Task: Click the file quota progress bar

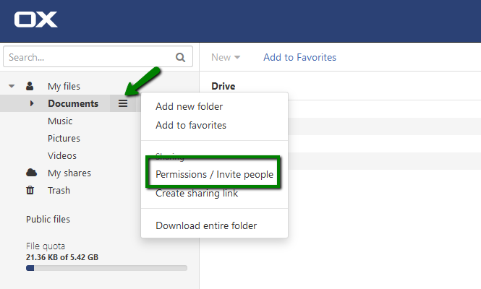Action: pyautogui.click(x=106, y=268)
